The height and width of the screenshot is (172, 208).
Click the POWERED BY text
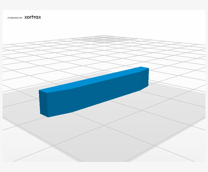[15, 18]
